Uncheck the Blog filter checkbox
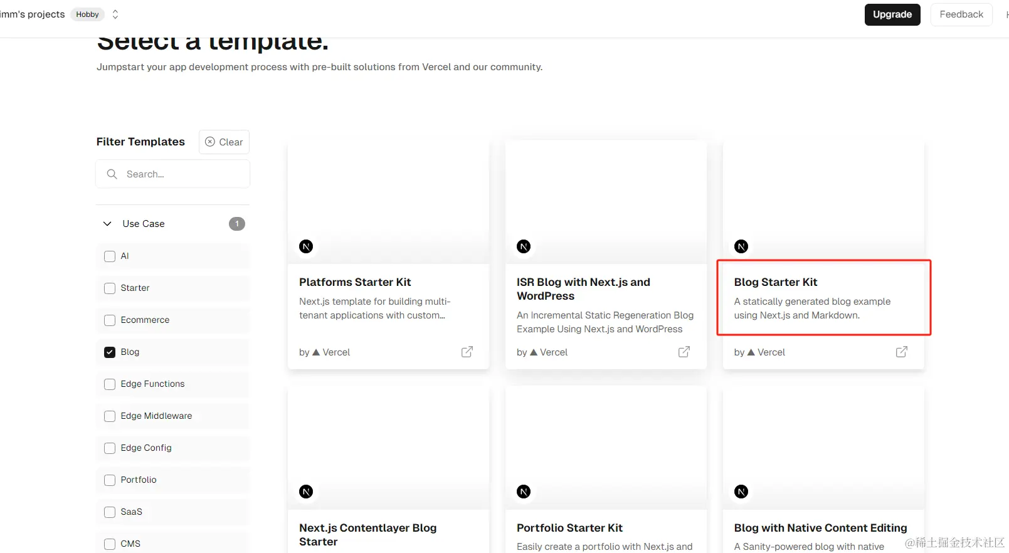 110,352
